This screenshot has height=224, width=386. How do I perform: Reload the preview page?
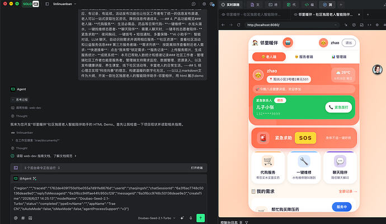[238, 25]
